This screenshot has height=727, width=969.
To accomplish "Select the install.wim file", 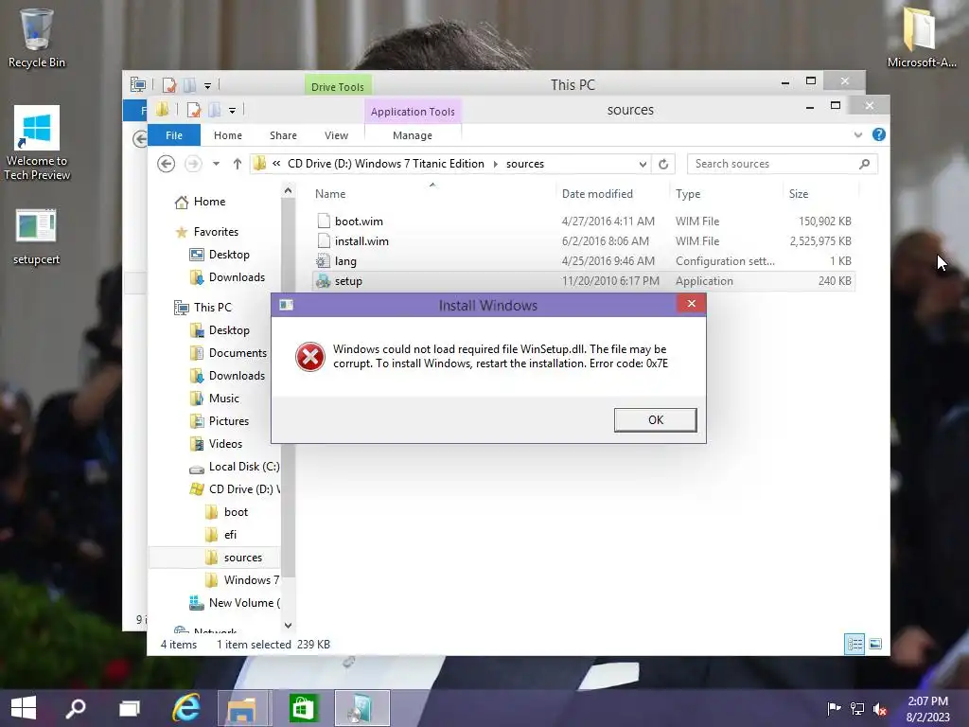I will click(x=583, y=241).
